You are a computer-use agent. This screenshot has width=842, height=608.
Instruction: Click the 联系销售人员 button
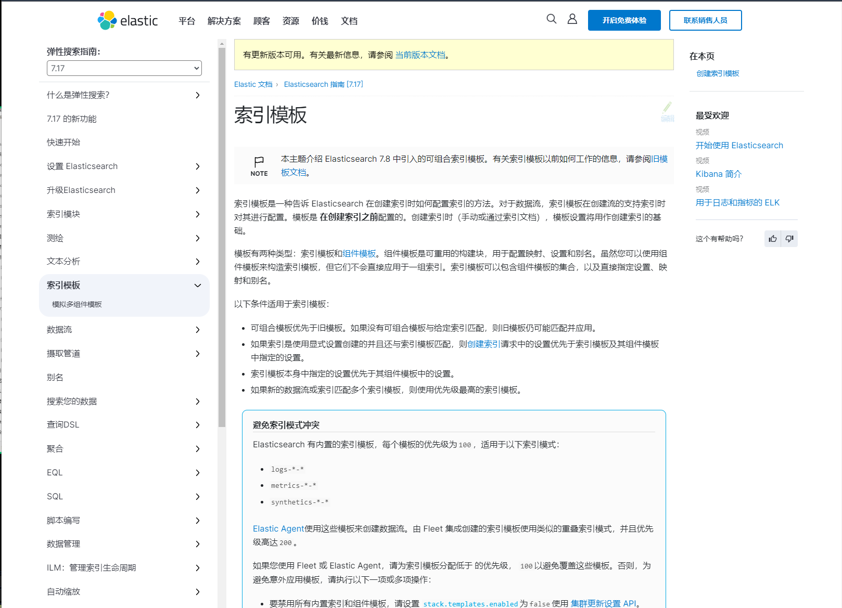(x=705, y=20)
